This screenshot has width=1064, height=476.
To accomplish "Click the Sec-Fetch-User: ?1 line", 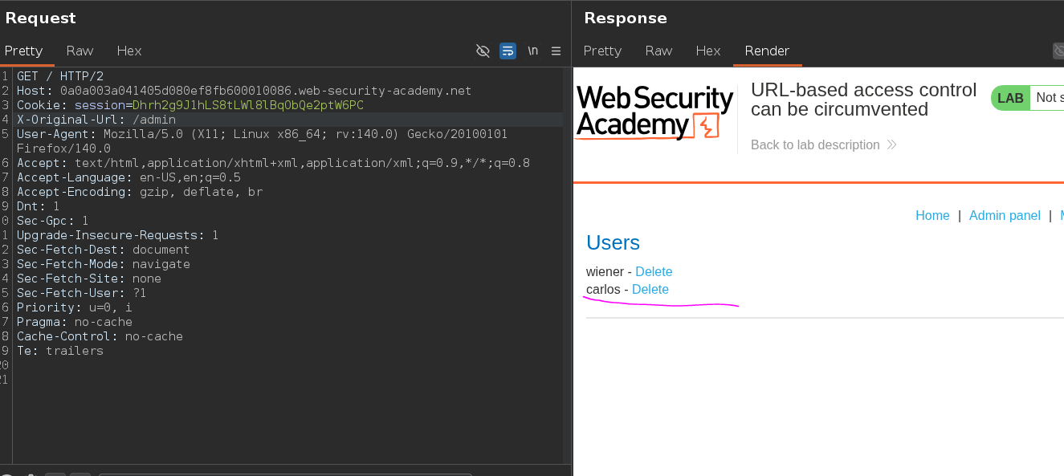I will pyautogui.click(x=82, y=293).
